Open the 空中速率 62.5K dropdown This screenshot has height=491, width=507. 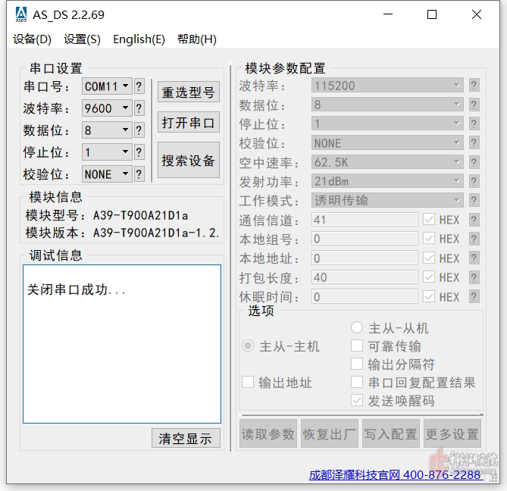(x=387, y=163)
